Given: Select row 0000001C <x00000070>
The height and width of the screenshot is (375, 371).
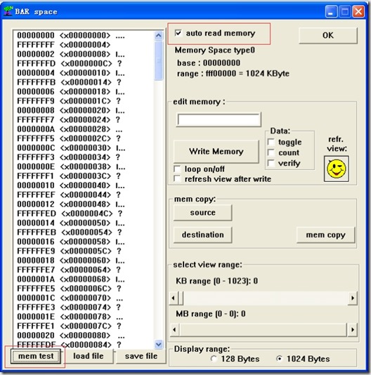Looking at the screenshot, I should (84, 298).
